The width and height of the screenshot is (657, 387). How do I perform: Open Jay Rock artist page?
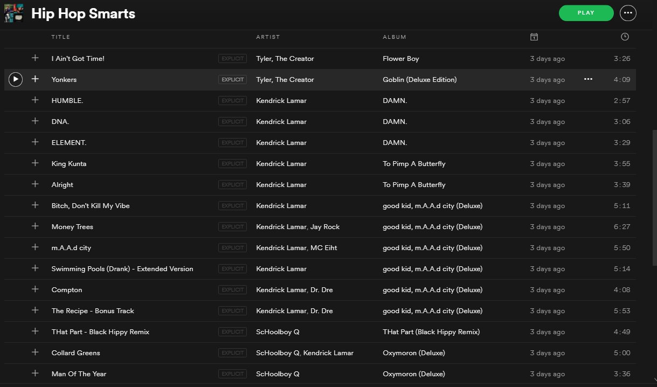(x=325, y=227)
